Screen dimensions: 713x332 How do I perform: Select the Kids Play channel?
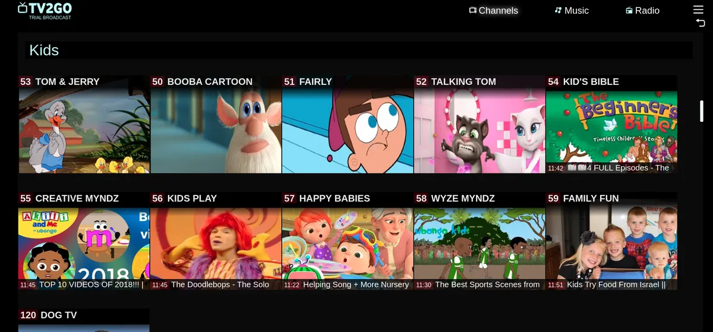(x=216, y=244)
